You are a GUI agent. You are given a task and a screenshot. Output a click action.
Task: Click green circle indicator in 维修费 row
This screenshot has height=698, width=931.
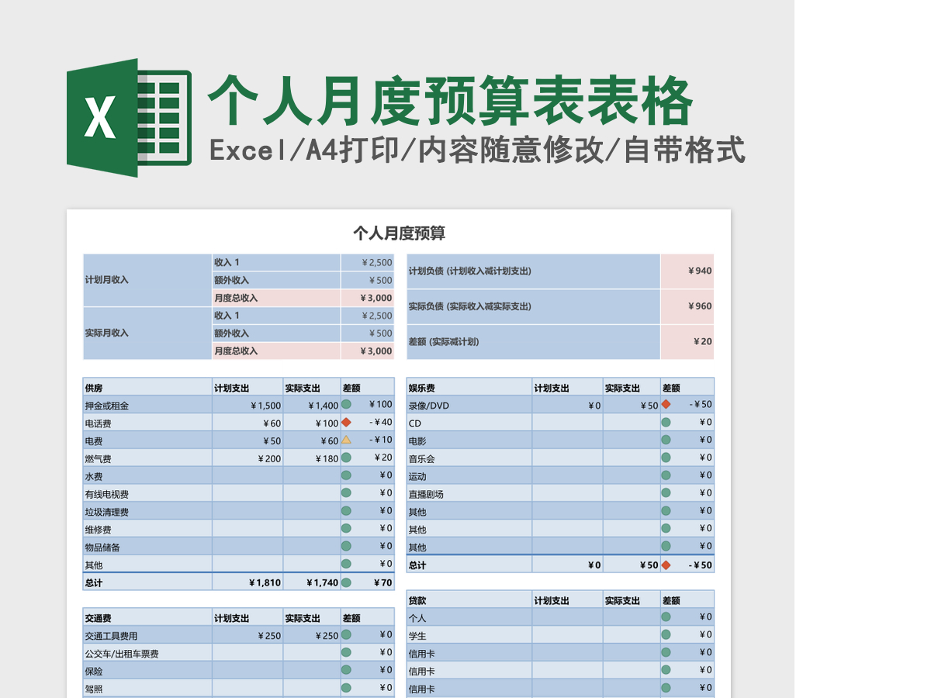point(346,529)
